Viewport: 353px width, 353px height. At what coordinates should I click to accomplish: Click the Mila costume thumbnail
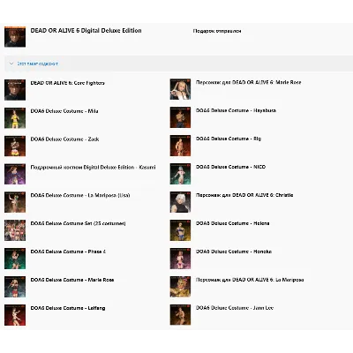point(15,118)
